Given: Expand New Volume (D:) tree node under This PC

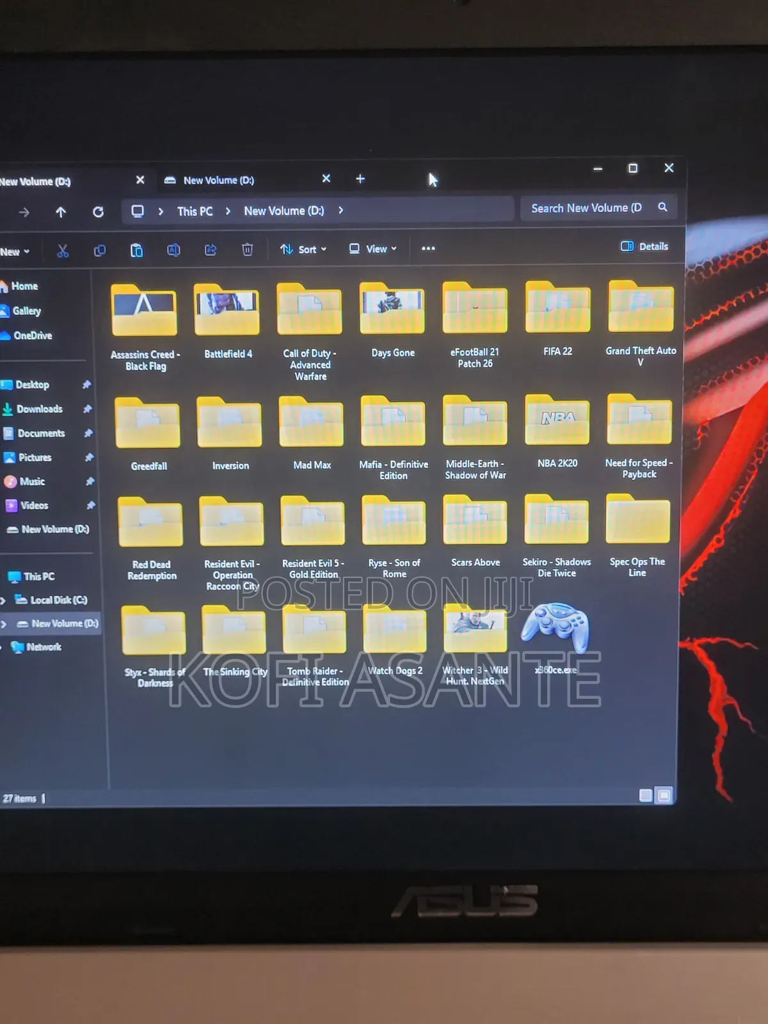Looking at the screenshot, I should pos(4,624).
